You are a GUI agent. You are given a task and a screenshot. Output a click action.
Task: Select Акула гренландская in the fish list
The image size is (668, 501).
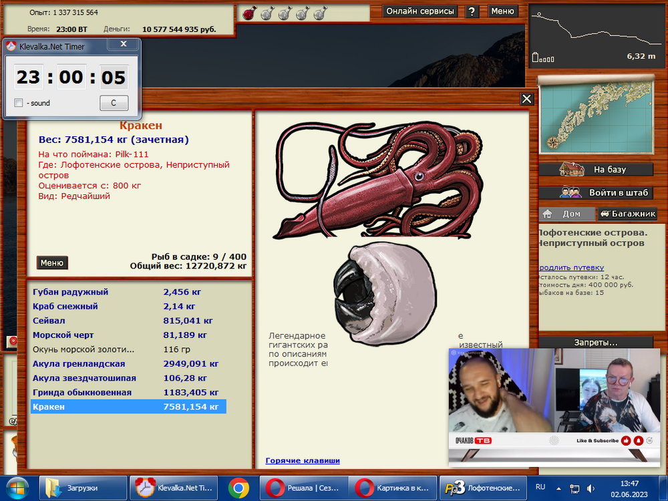[x=79, y=364]
